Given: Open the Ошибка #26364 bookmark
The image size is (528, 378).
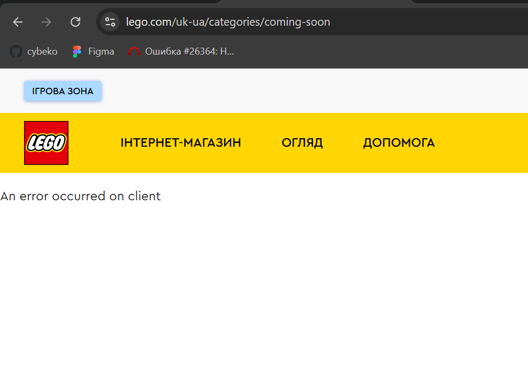Looking at the screenshot, I should tap(181, 51).
